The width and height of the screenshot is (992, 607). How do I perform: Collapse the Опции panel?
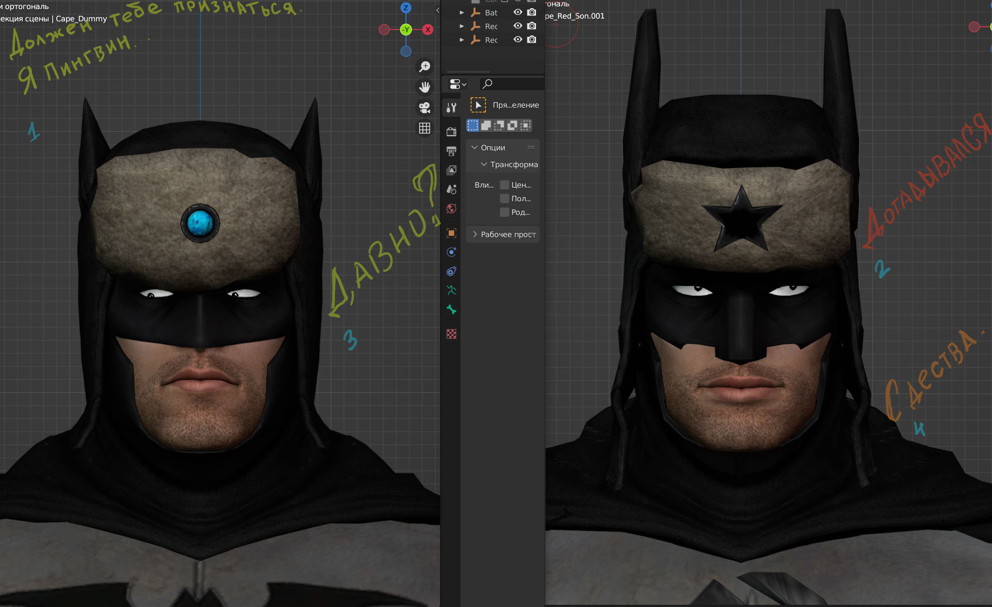[474, 148]
